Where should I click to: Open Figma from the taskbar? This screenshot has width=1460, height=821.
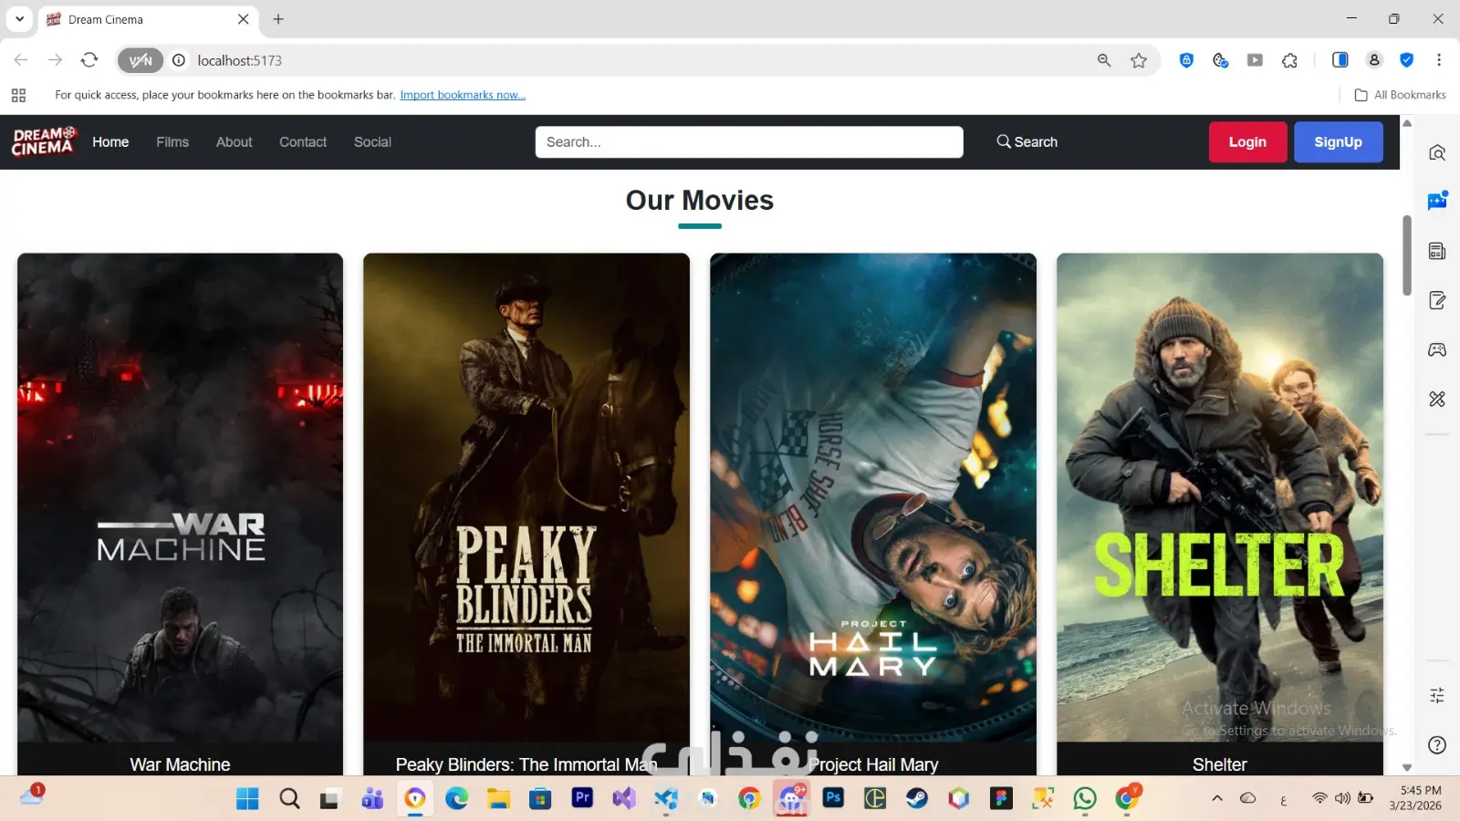click(x=1001, y=799)
